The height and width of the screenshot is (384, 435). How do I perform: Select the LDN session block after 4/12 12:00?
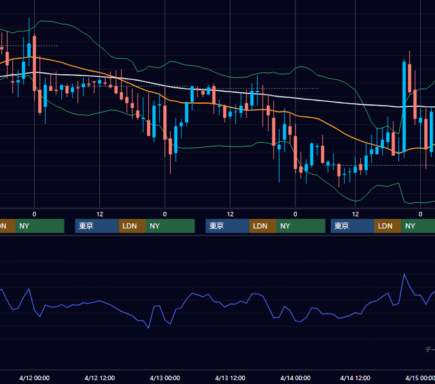click(132, 226)
